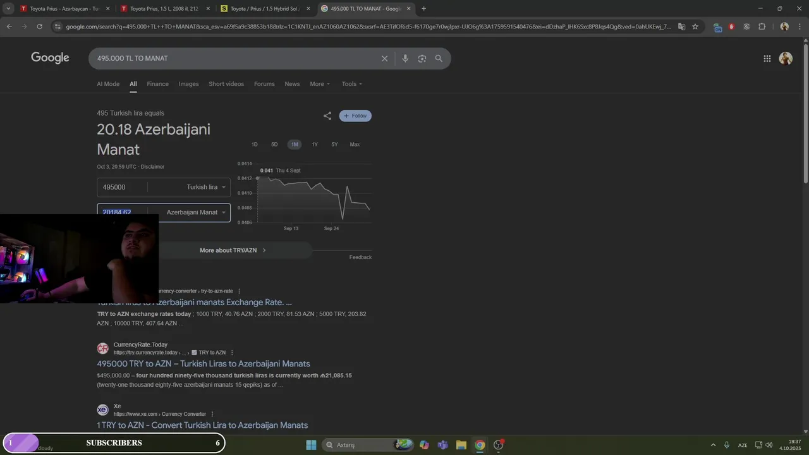Click the Google search query field
Screen dimensions: 809x455
click(x=234, y=58)
